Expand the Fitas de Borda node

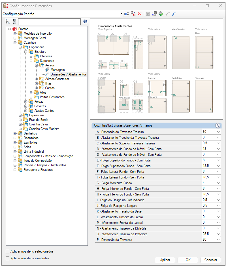pos(20,120)
